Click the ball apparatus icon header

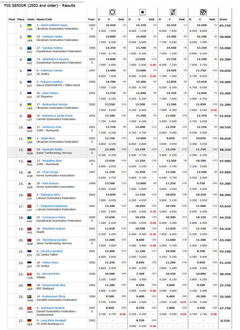tap(143, 12)
